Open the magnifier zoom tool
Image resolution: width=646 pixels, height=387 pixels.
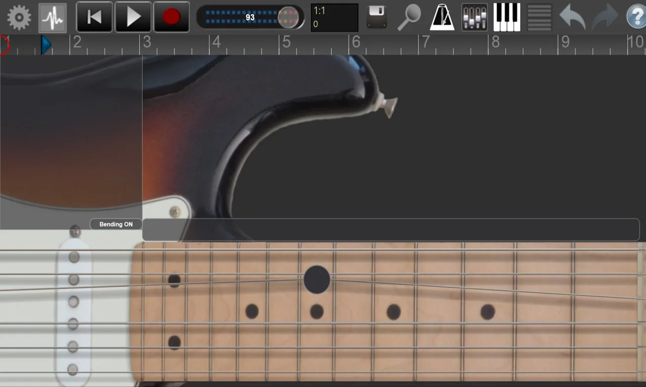(409, 18)
